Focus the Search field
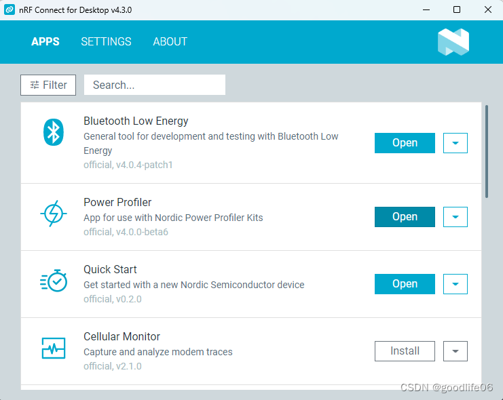The image size is (503, 400). 155,85
